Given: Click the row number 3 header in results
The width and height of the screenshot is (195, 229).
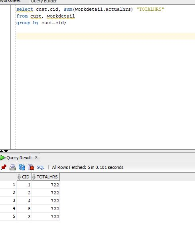Looking at the screenshot, I should pyautogui.click(x=8, y=200).
